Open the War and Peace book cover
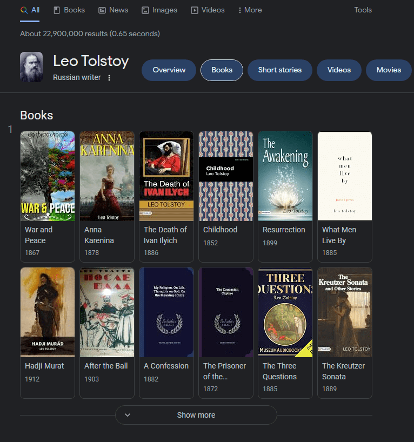414x442 pixels. click(48, 176)
